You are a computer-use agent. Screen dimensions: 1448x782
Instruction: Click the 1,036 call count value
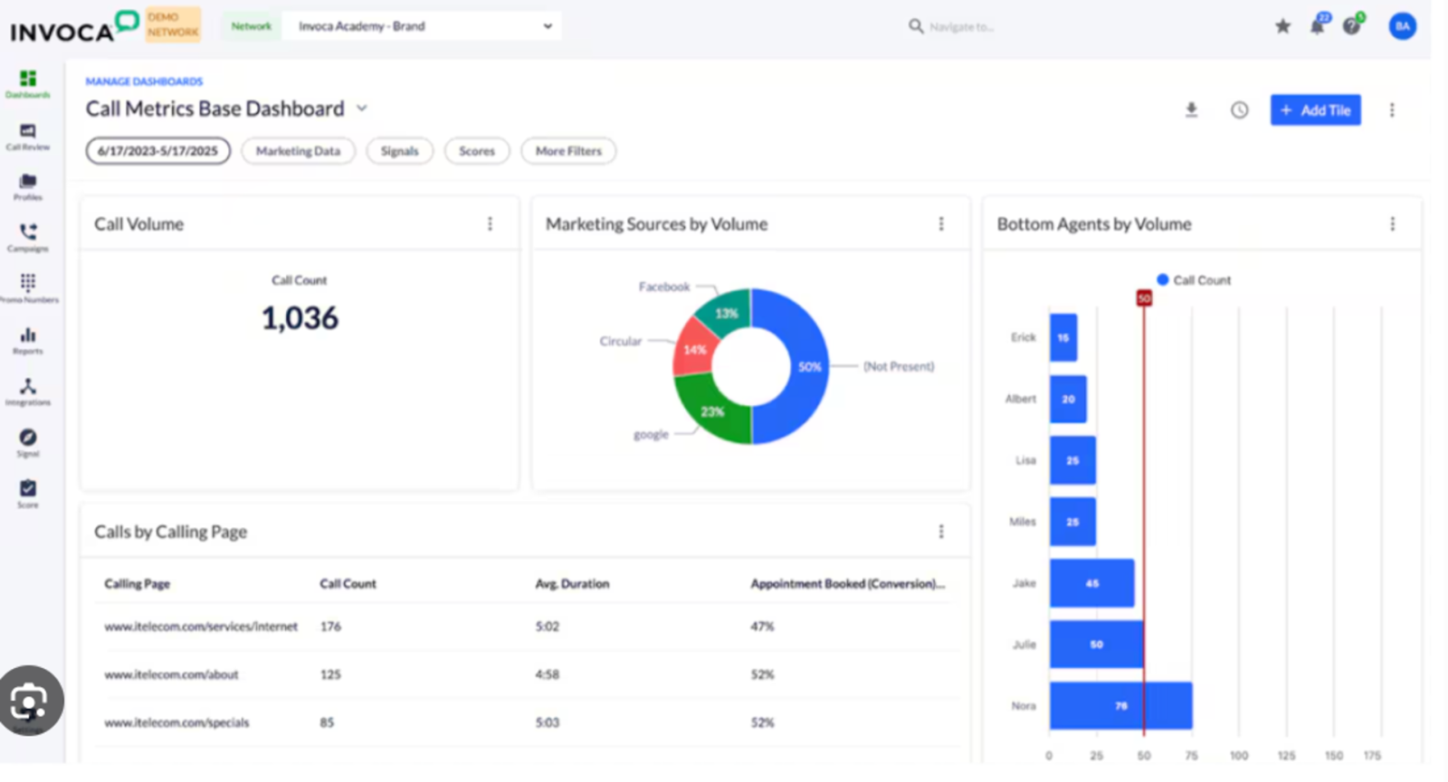click(300, 318)
